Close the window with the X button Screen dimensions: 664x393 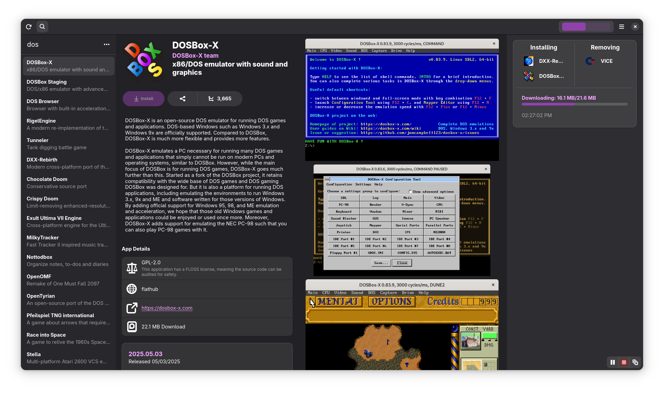click(635, 27)
